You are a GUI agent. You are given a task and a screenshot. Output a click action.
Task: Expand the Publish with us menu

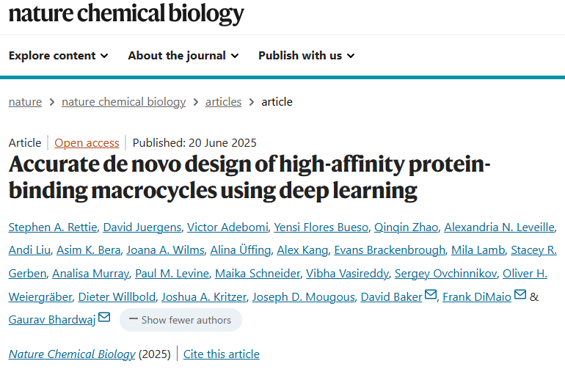(x=307, y=56)
